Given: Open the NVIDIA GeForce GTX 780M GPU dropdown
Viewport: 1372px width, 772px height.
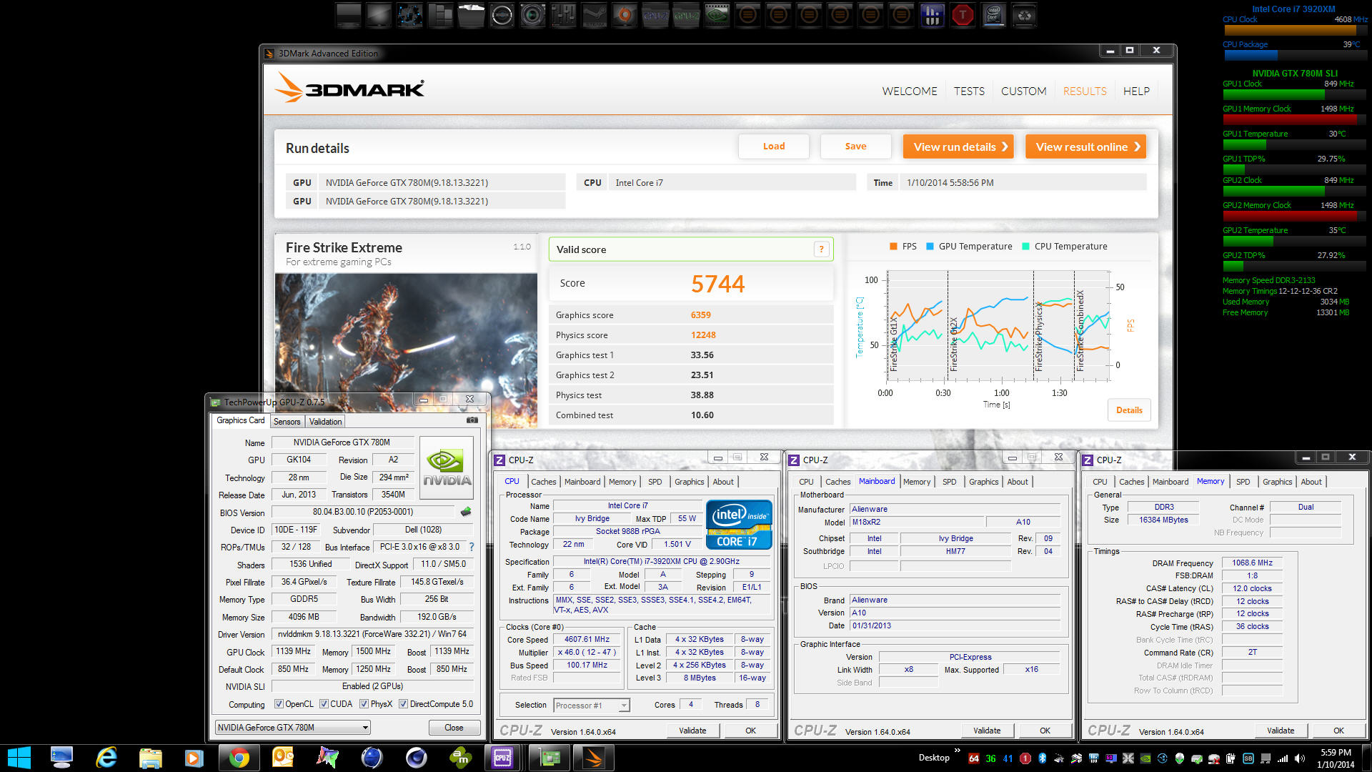Looking at the screenshot, I should (x=292, y=728).
